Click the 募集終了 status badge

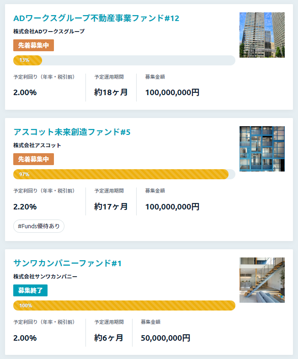31,290
